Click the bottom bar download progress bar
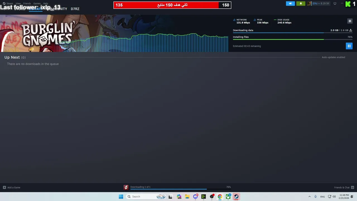357x201 pixels. (180, 189)
